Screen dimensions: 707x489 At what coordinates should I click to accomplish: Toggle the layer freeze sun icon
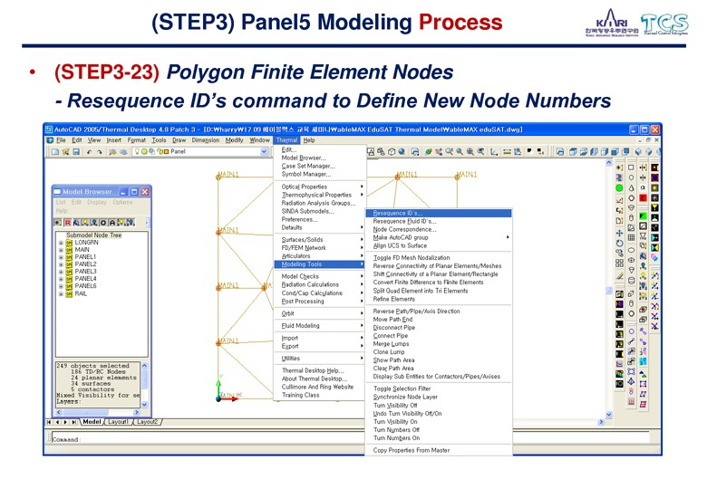(x=144, y=152)
